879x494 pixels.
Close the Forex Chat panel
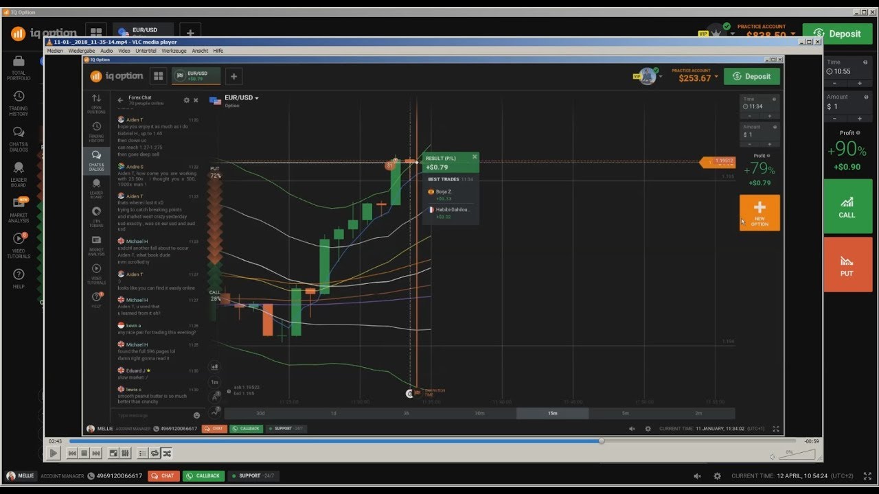[x=196, y=100]
